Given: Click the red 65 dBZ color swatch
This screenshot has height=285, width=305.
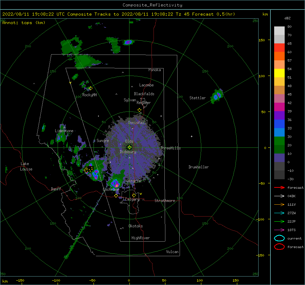Looking at the screenshot, I should 279,48.
